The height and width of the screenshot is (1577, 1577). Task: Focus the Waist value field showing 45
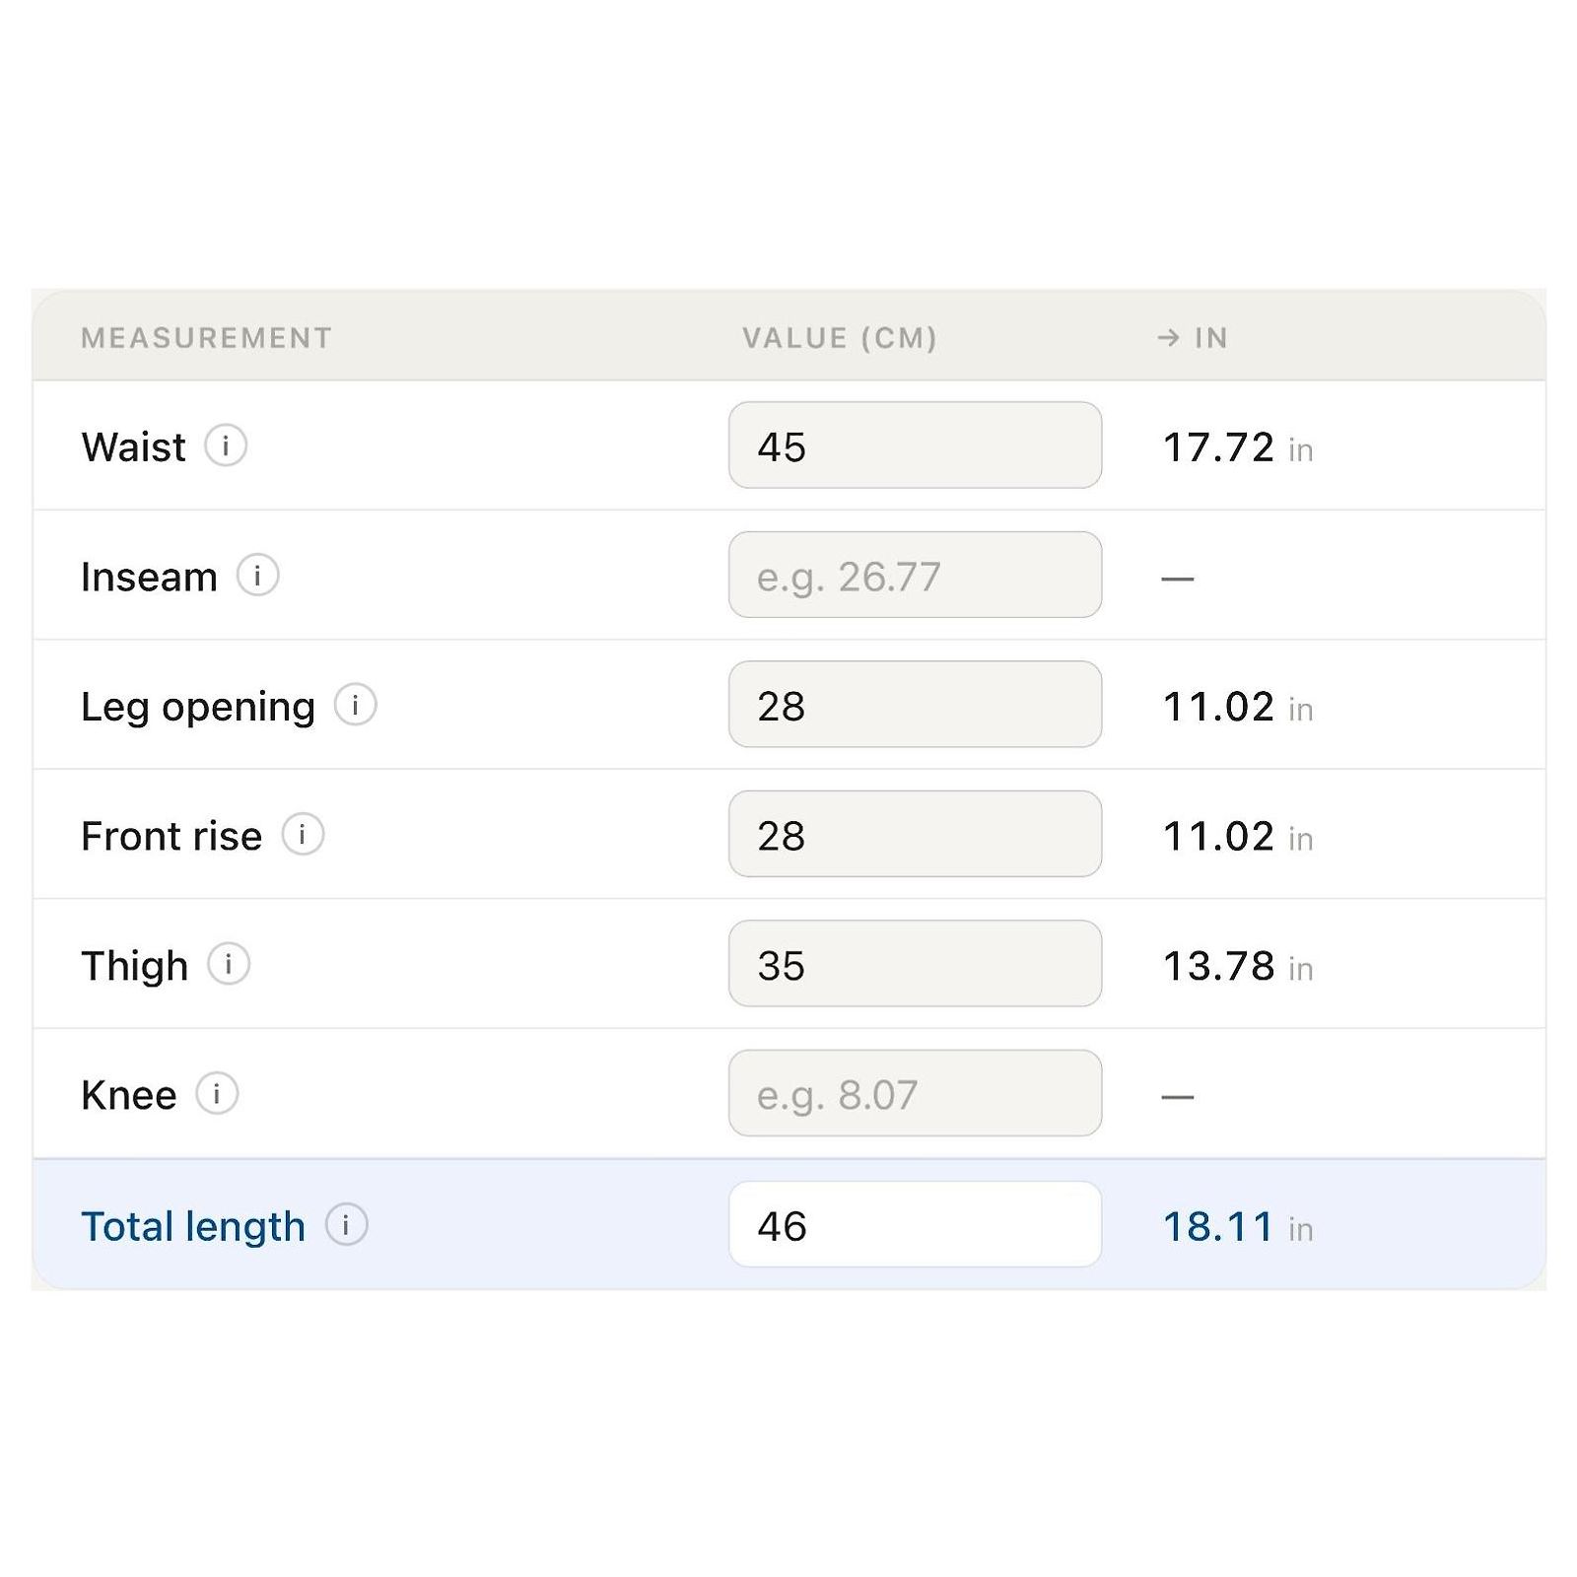[915, 445]
